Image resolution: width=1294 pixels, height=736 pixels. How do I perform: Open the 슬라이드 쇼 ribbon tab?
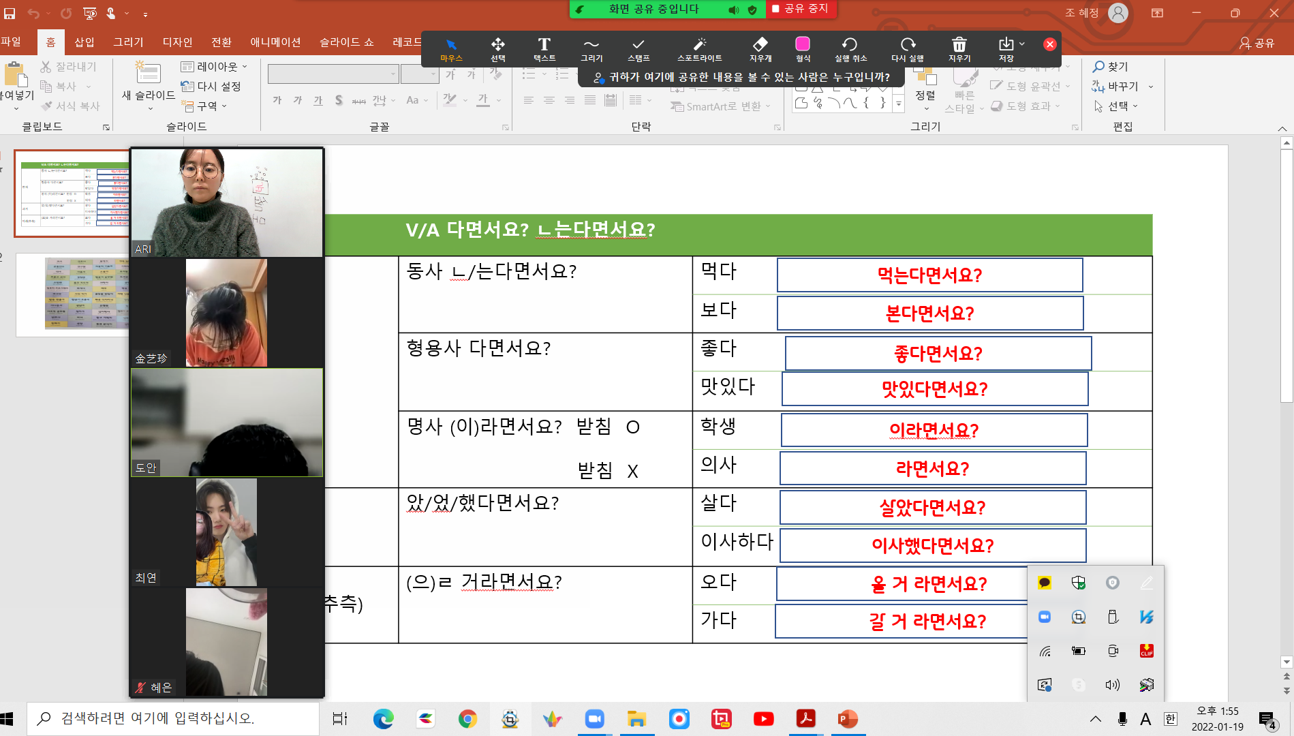tap(347, 42)
